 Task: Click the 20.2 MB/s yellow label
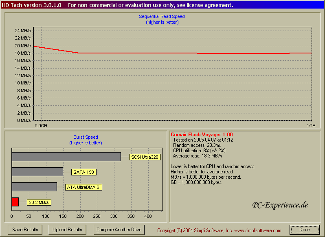(x=39, y=202)
